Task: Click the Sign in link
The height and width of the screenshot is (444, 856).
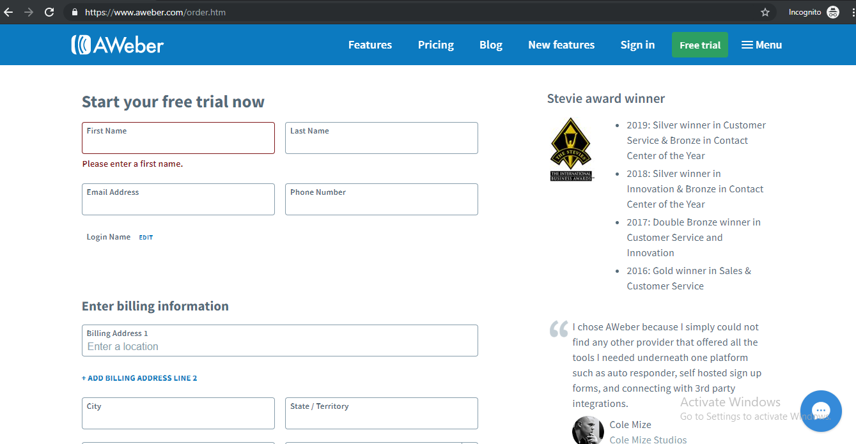Action: (x=637, y=45)
